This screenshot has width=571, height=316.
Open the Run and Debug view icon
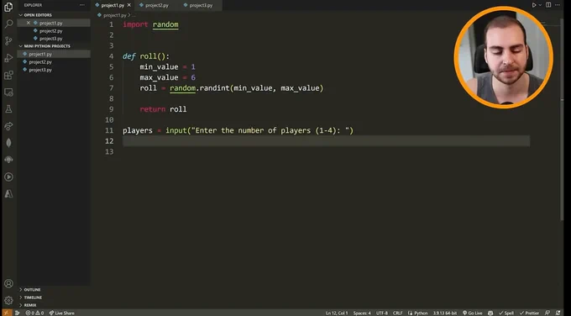[x=8, y=58]
